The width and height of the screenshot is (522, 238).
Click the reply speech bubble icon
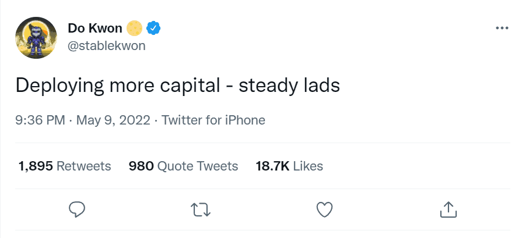[x=78, y=209]
